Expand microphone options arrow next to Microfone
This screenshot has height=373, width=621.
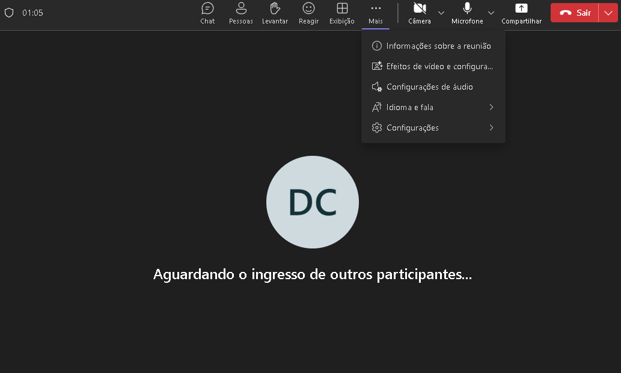click(491, 13)
